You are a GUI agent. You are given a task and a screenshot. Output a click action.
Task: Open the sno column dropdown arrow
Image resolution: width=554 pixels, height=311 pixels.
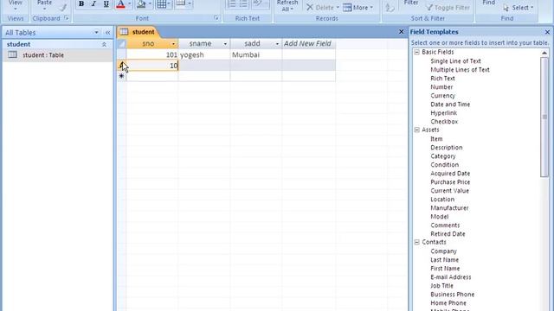point(173,44)
